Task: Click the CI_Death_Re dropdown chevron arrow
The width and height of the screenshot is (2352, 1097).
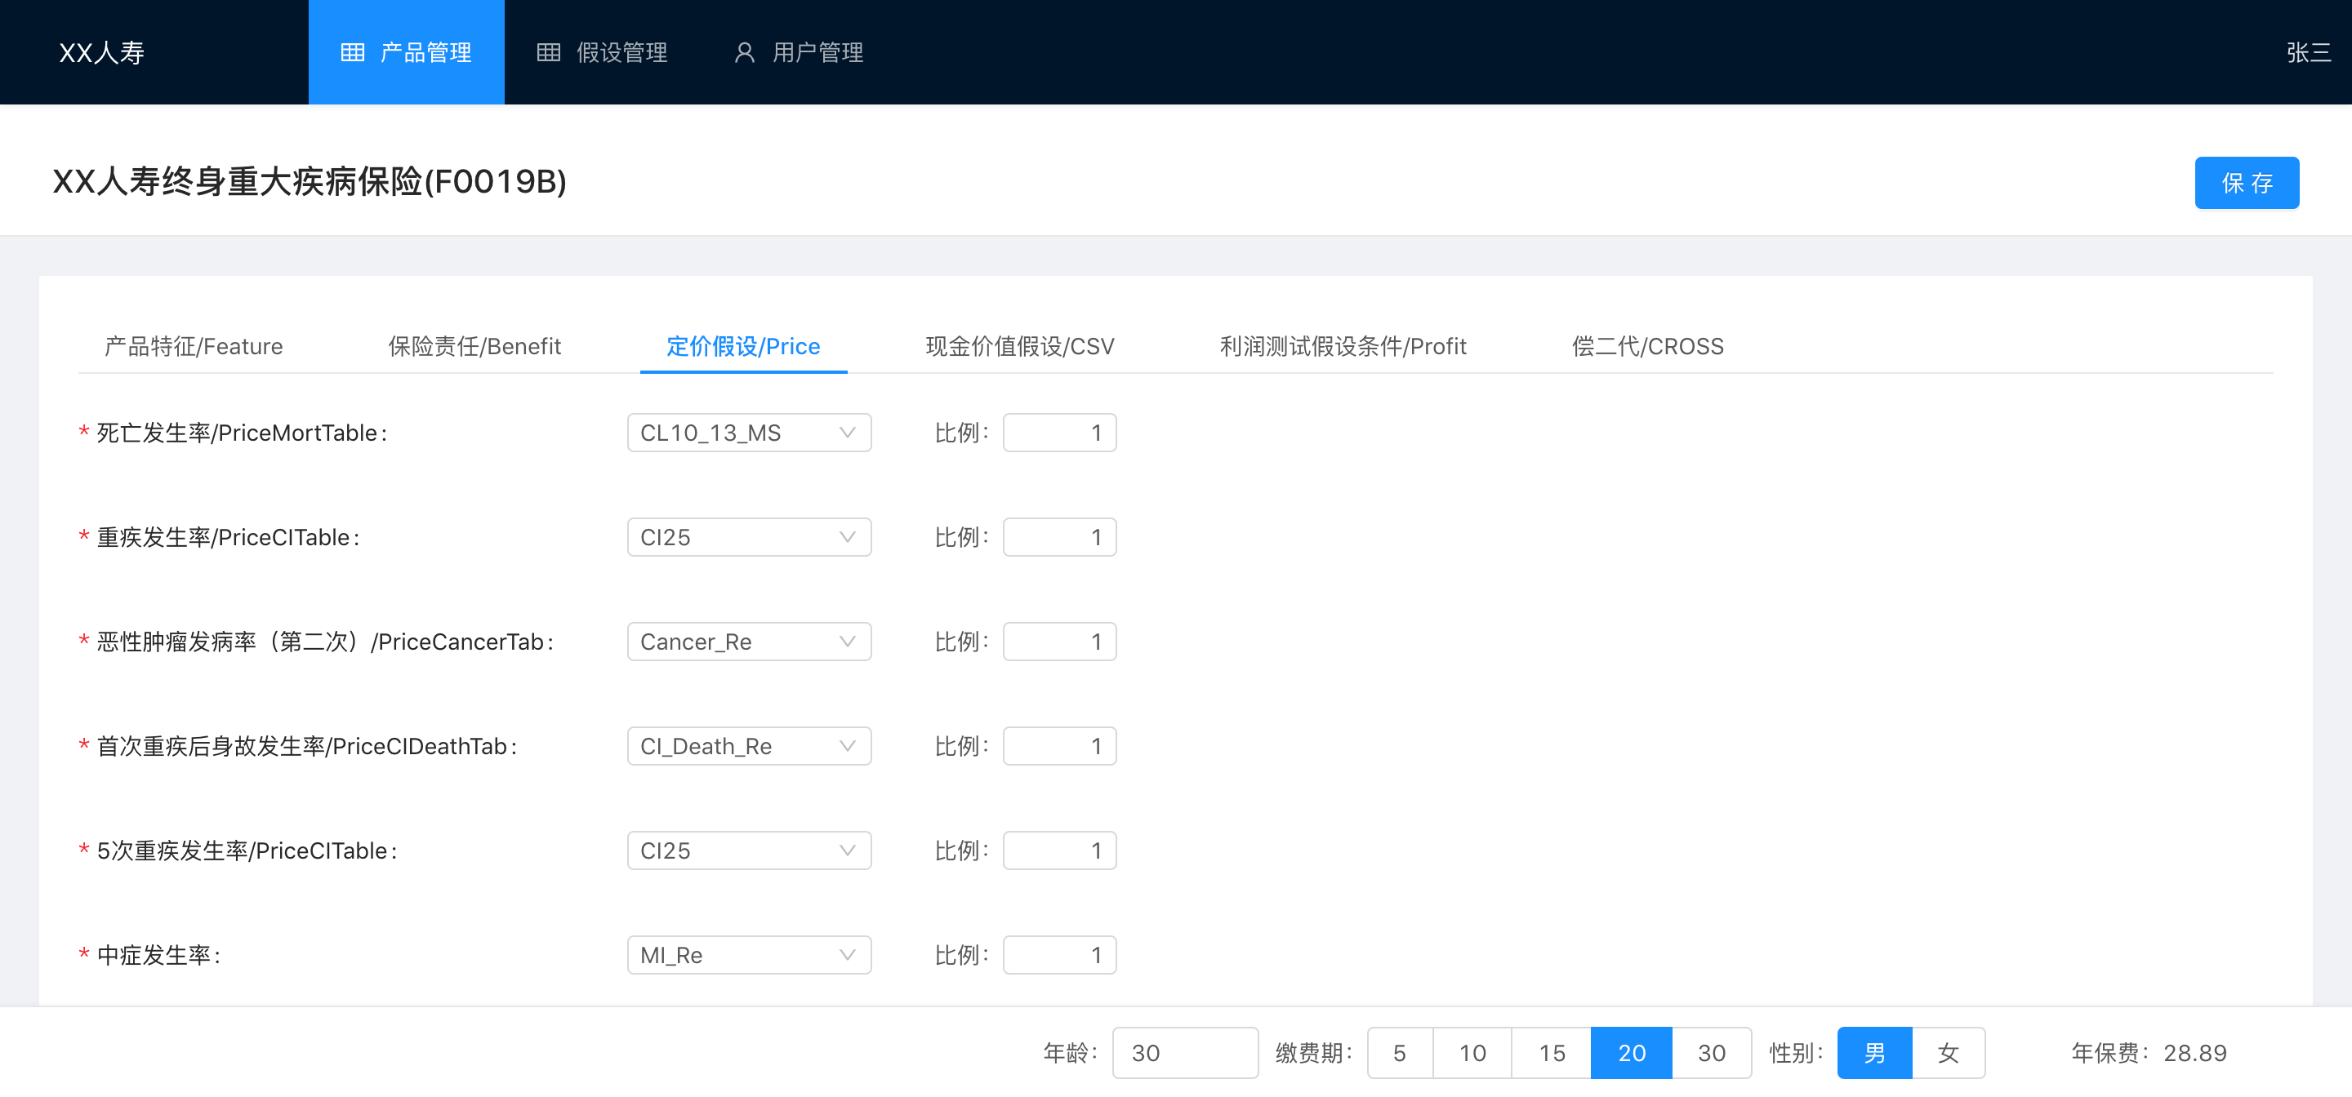Action: point(848,747)
